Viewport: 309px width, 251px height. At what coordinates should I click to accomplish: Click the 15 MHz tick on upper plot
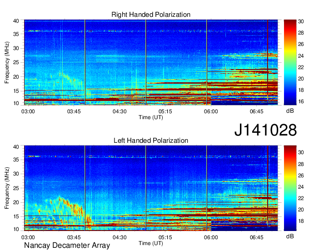point(16,91)
